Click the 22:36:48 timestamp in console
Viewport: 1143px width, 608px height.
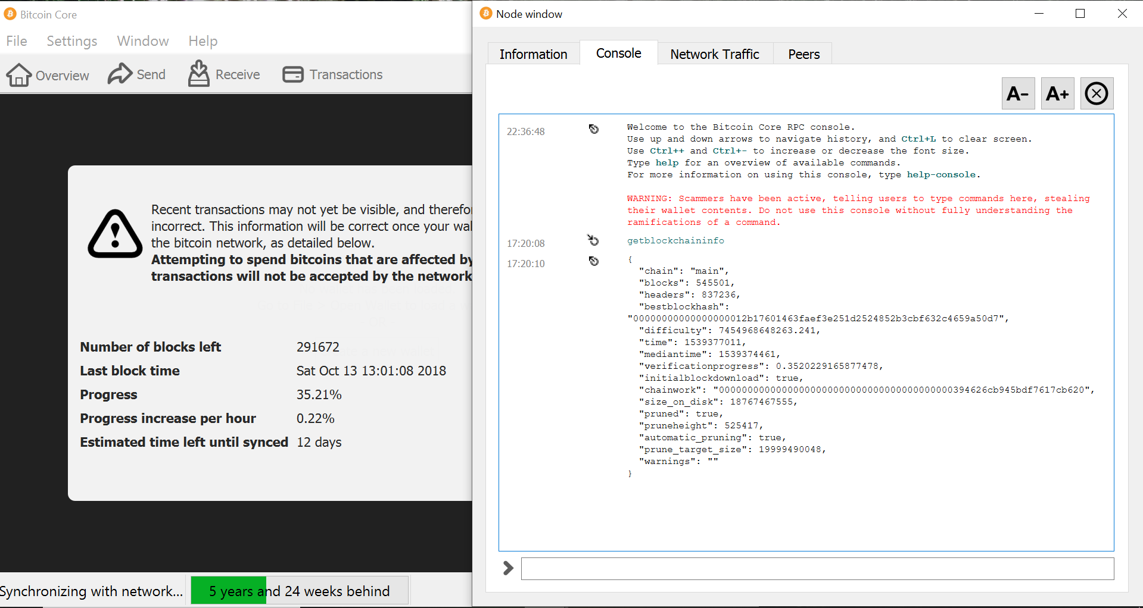tap(526, 131)
